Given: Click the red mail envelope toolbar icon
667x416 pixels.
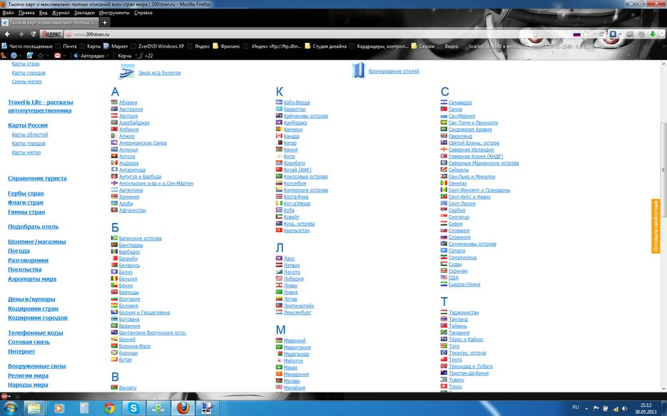Looking at the screenshot, I should [x=58, y=56].
